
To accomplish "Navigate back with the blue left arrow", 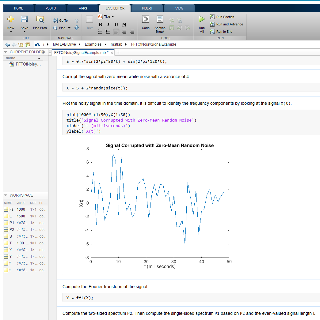I will point(7,44).
